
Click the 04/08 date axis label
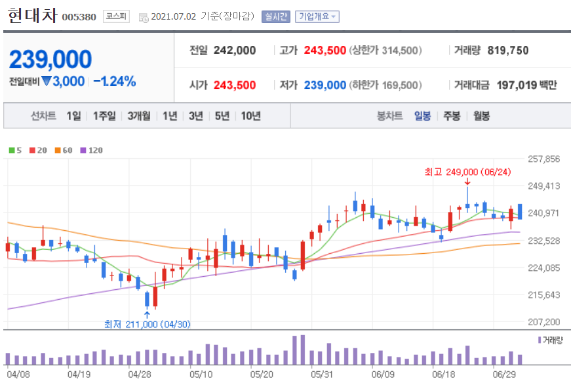(x=18, y=374)
